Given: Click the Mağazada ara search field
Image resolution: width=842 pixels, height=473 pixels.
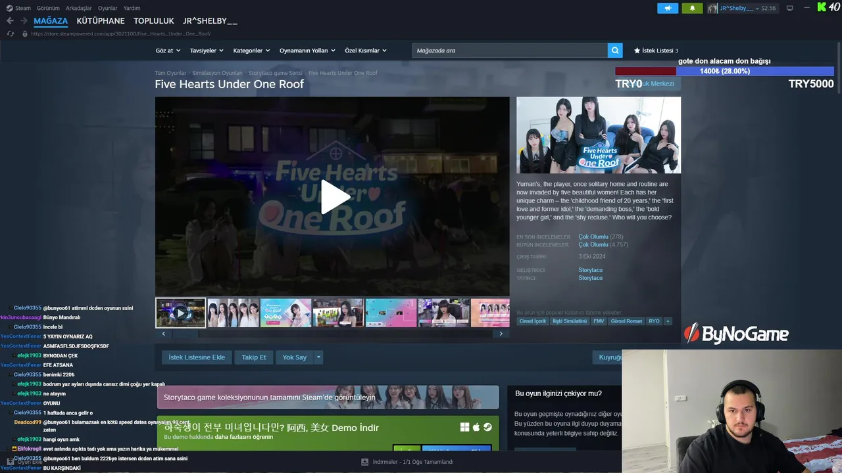Looking at the screenshot, I should 510,51.
